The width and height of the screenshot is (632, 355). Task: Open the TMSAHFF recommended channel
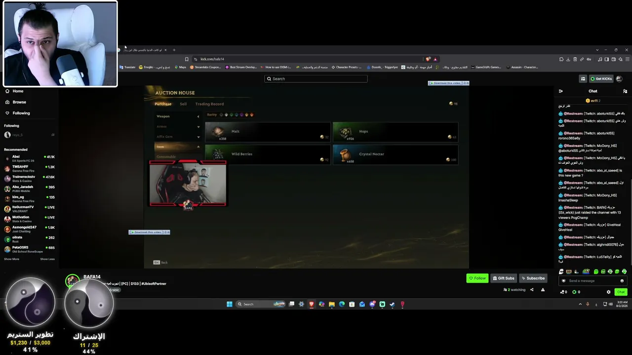coord(30,168)
